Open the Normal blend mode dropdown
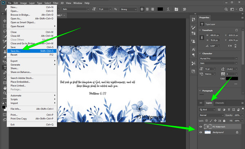The image size is (245, 149). [211, 115]
